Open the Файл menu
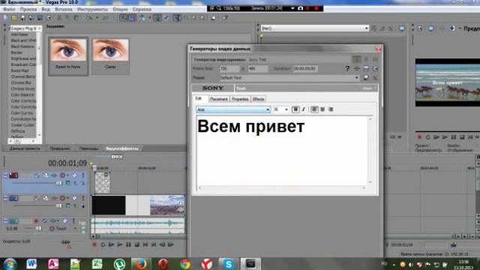Viewport: 480px width, 270px height. [9, 10]
